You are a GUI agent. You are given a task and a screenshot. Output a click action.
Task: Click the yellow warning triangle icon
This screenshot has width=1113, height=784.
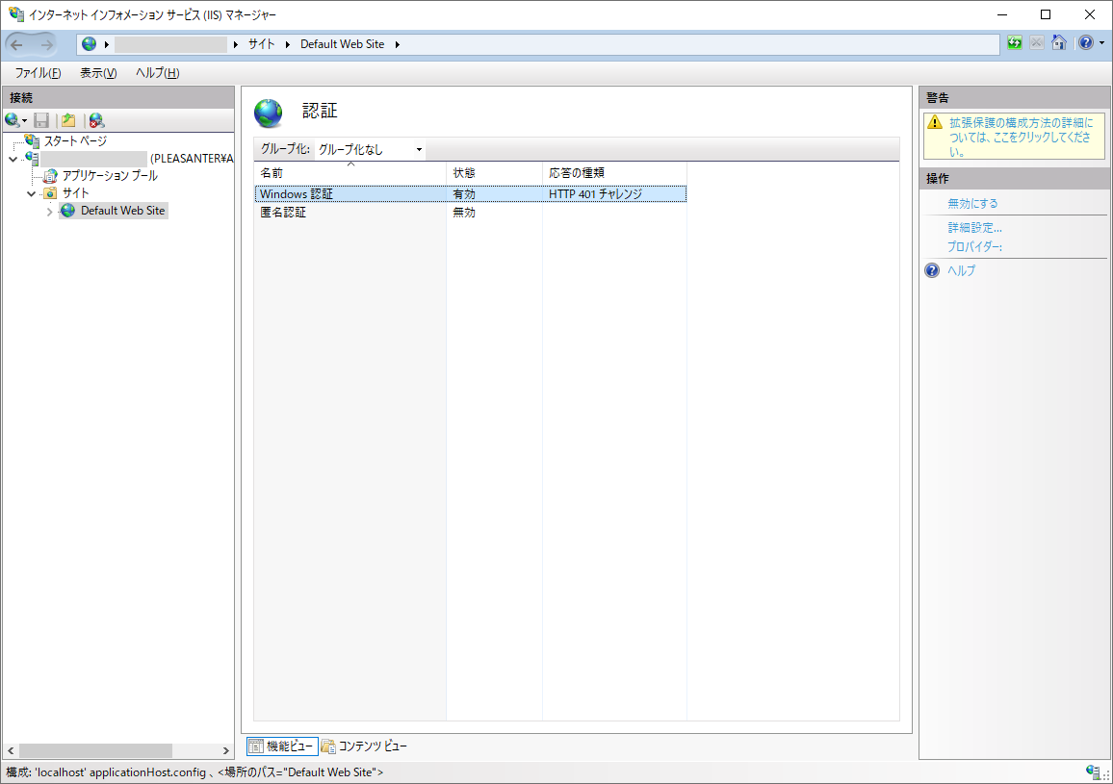click(935, 122)
